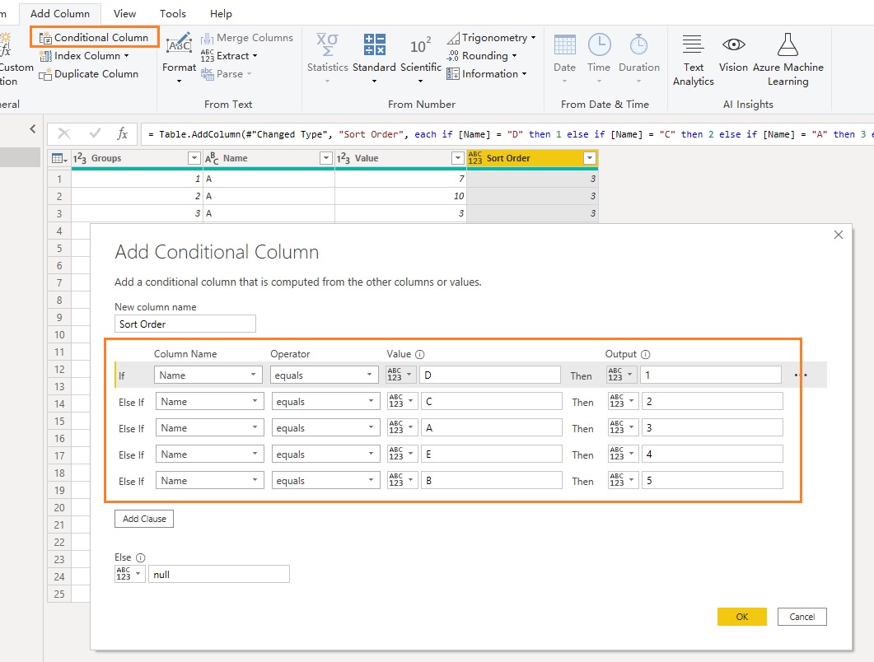Click OK to confirm the conditional column
This screenshot has width=874, height=662.
742,617
